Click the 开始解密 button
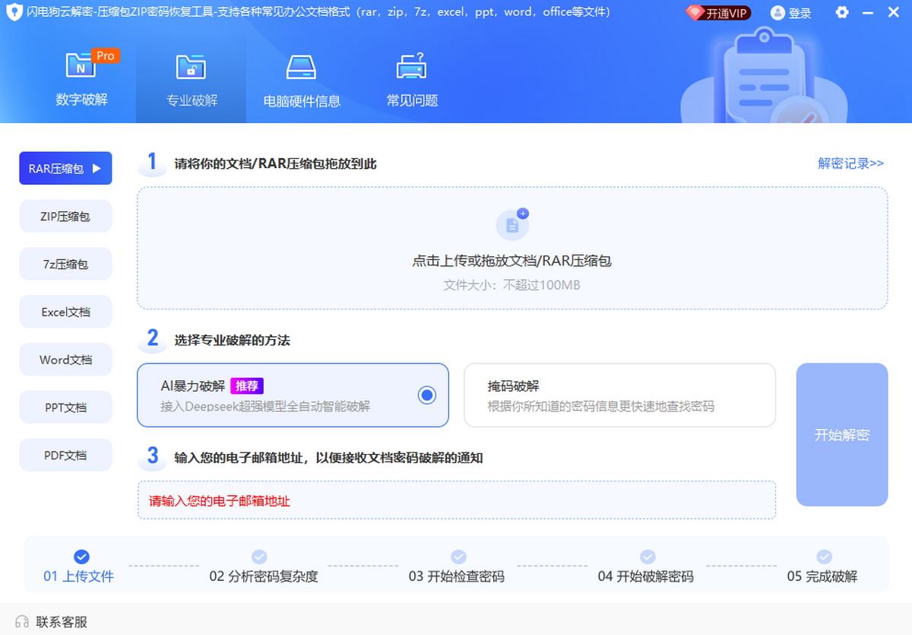Screen dimensions: 912x635 841,435
